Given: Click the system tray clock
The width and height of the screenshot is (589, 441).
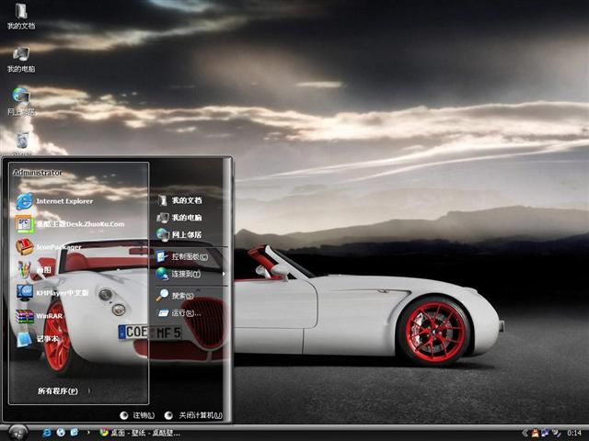Looking at the screenshot, I should click(x=573, y=432).
